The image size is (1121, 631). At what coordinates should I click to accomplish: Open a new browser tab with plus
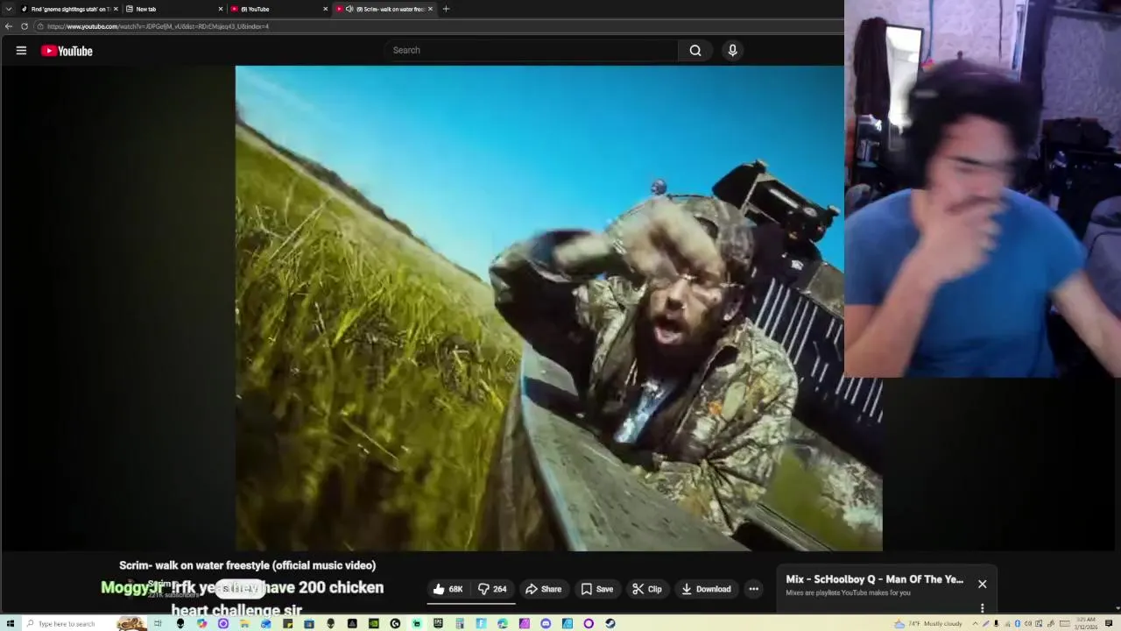[446, 9]
